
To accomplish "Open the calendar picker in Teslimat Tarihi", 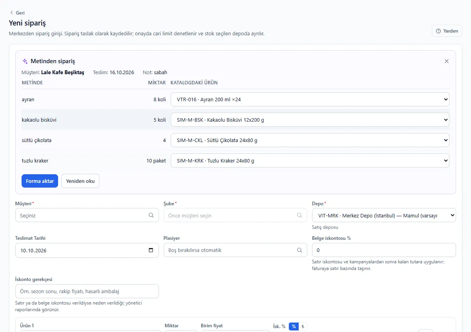I will [151, 250].
